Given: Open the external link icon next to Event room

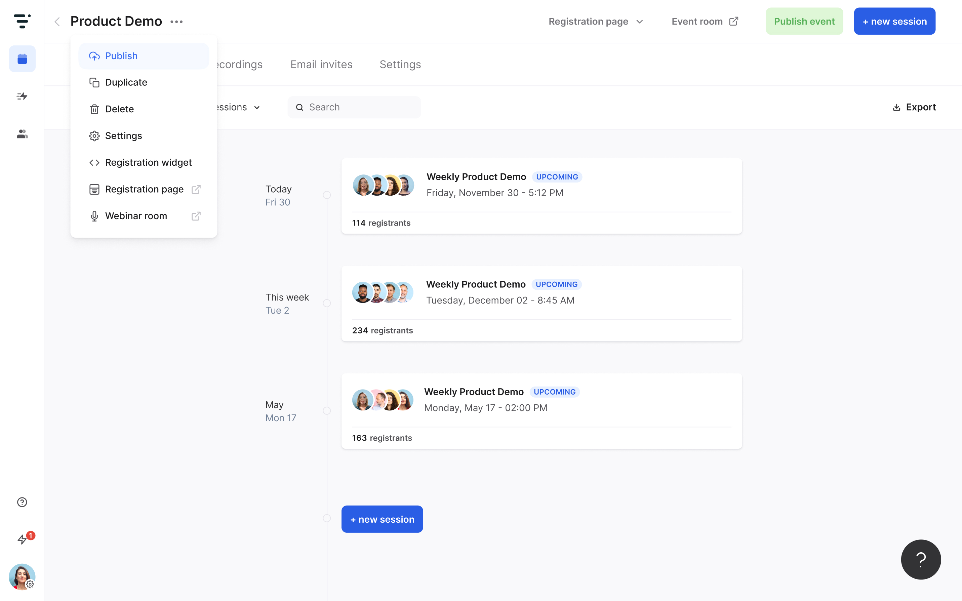Looking at the screenshot, I should pos(733,22).
